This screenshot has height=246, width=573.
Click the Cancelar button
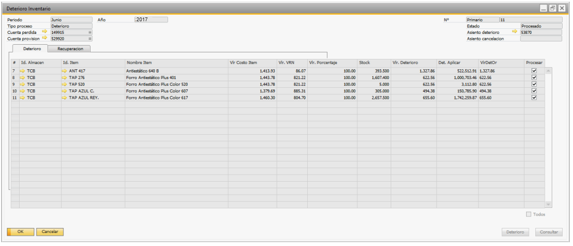(50, 232)
